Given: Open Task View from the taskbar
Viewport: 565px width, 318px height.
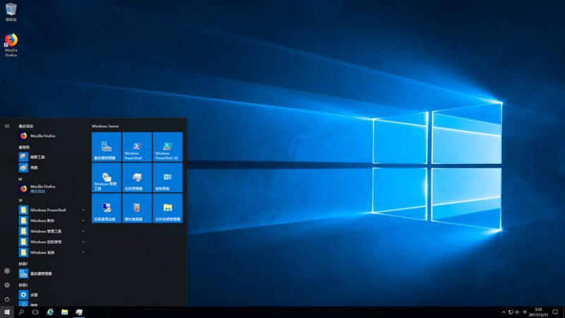Looking at the screenshot, I should (35, 312).
